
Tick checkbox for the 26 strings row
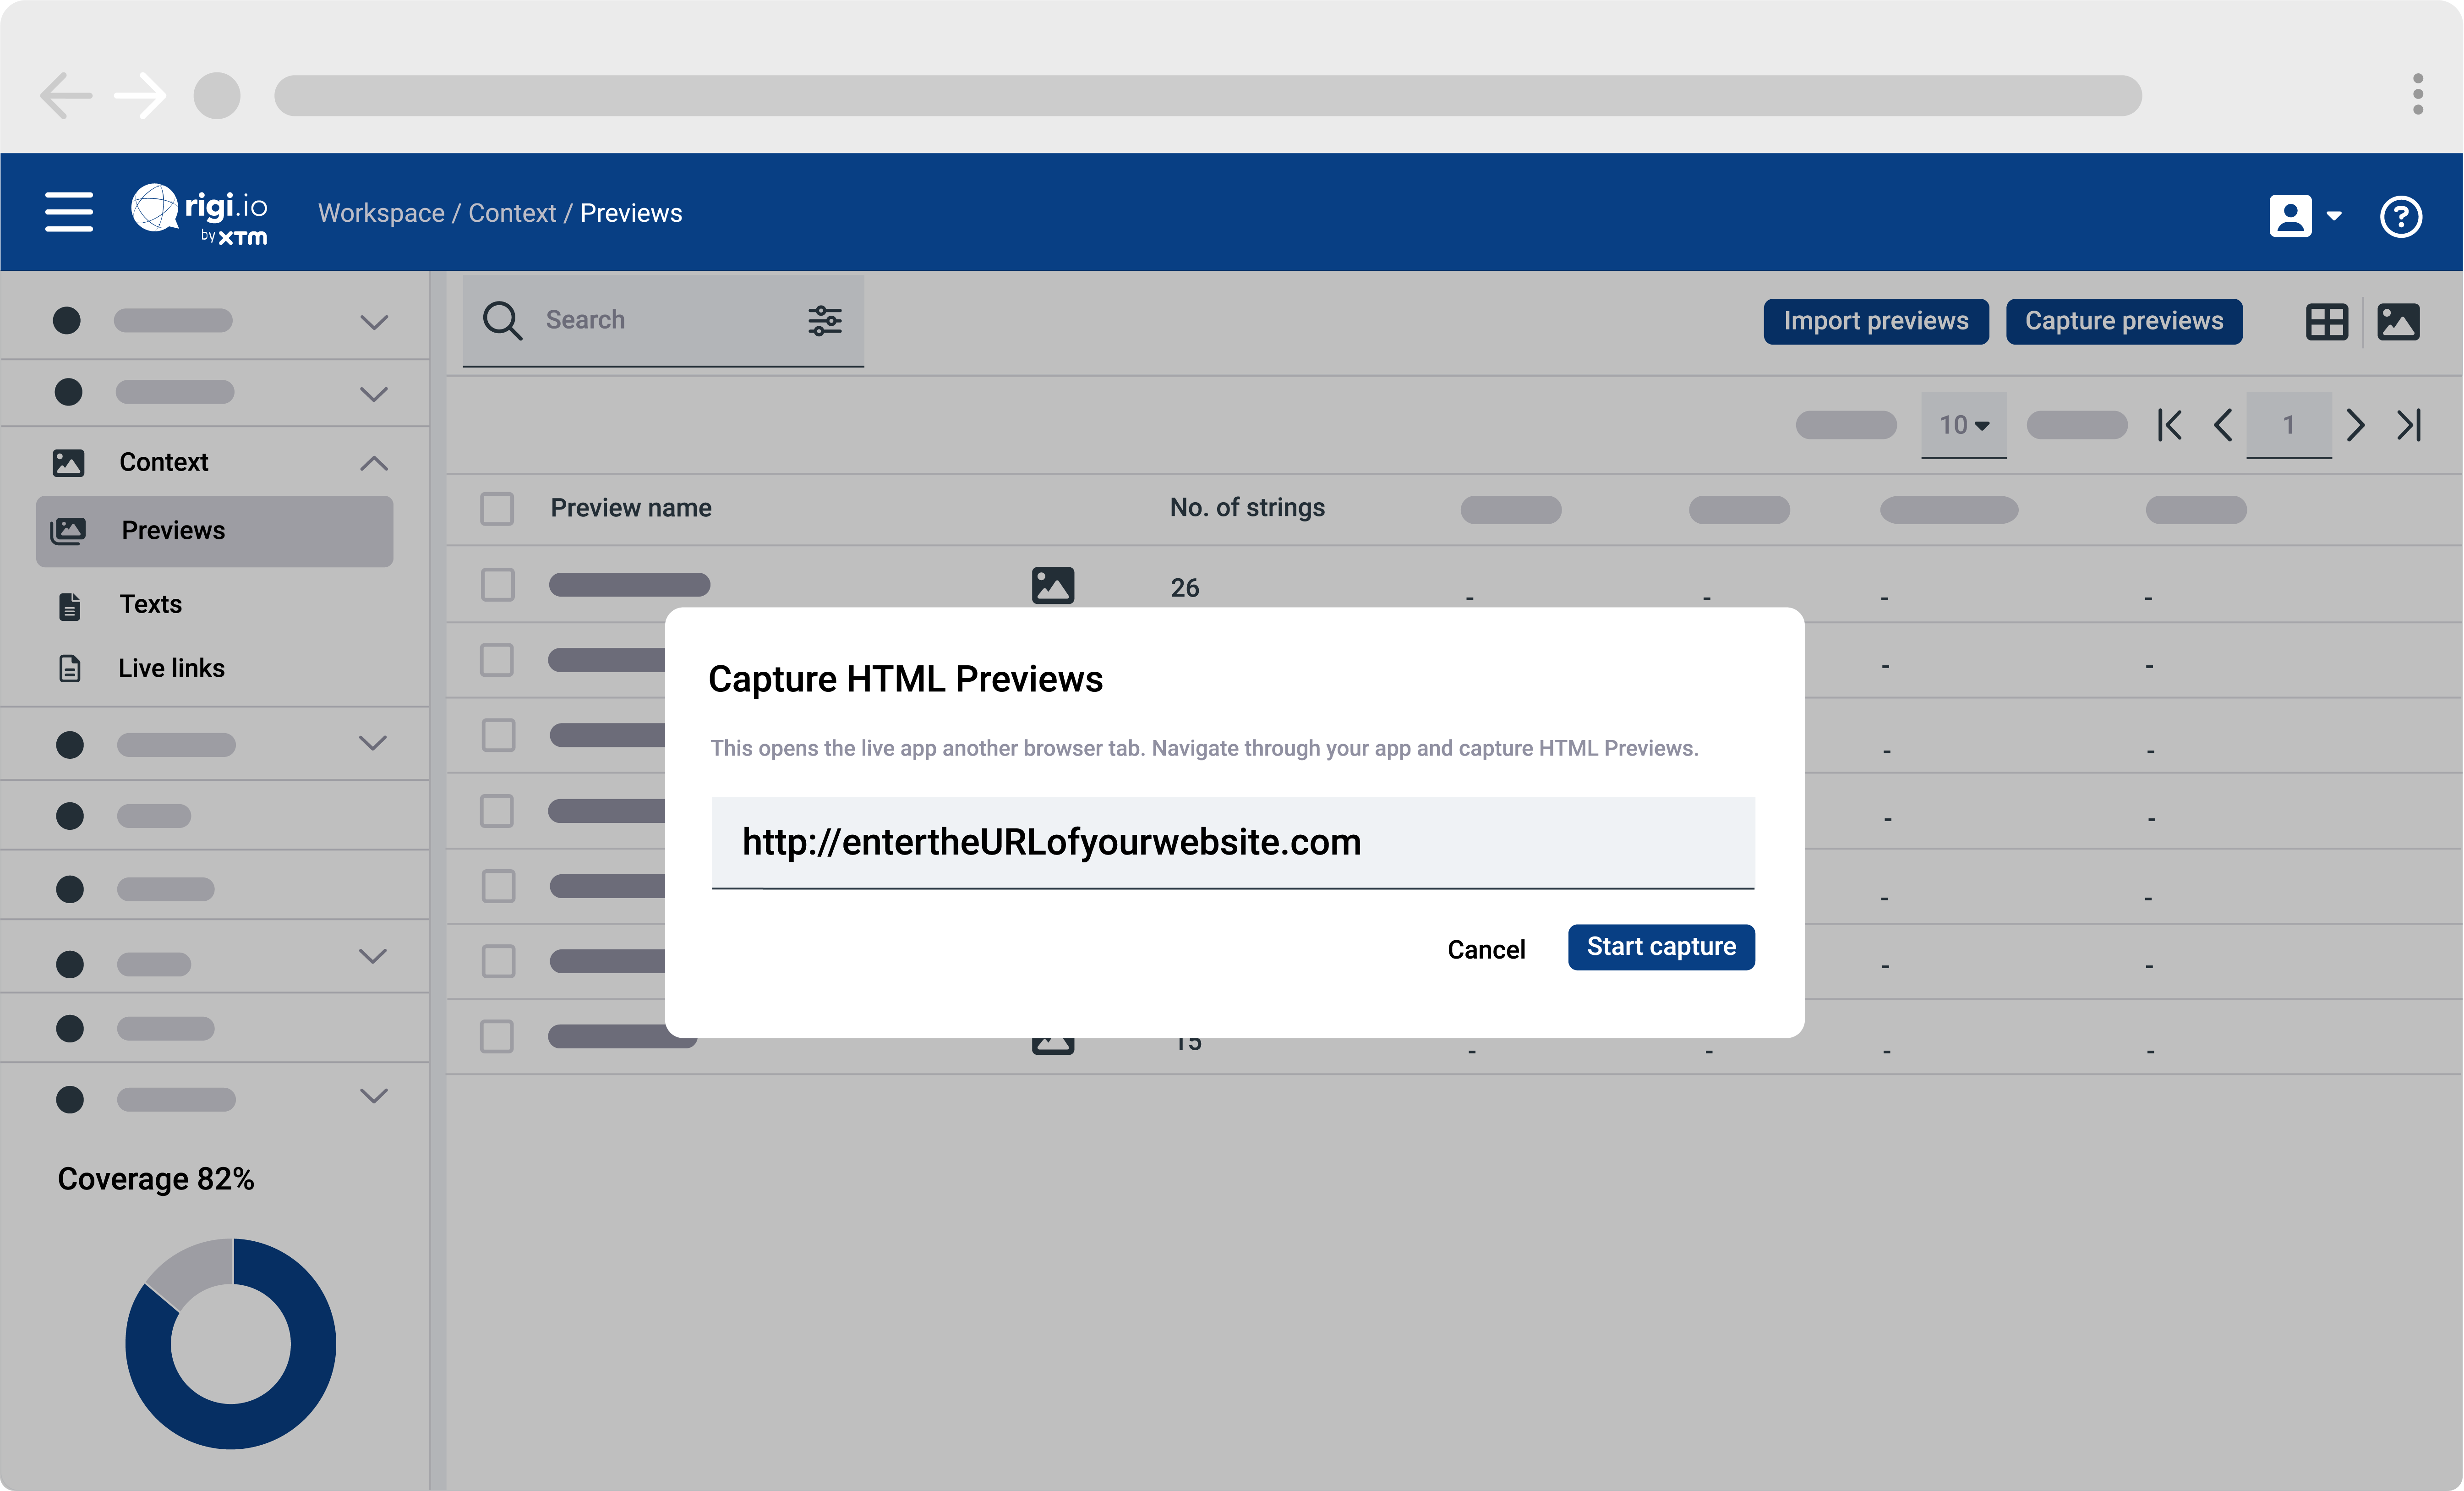(x=497, y=585)
